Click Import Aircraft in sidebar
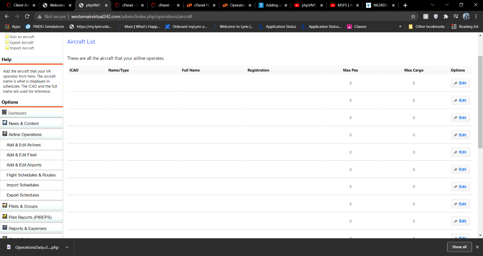The width and height of the screenshot is (483, 256). coord(22,48)
